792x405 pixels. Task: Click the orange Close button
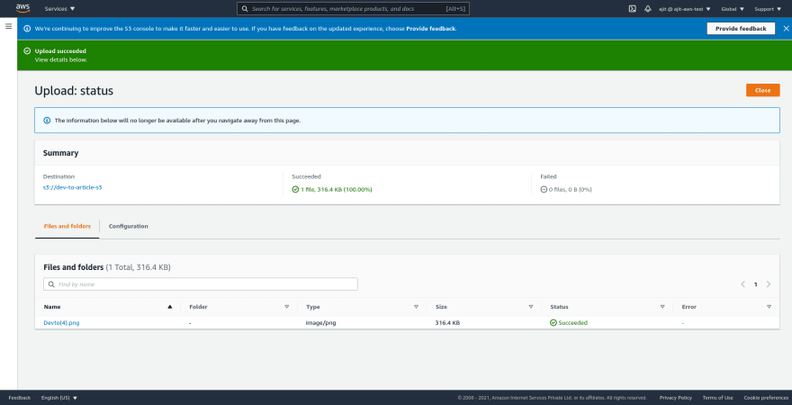pos(762,90)
